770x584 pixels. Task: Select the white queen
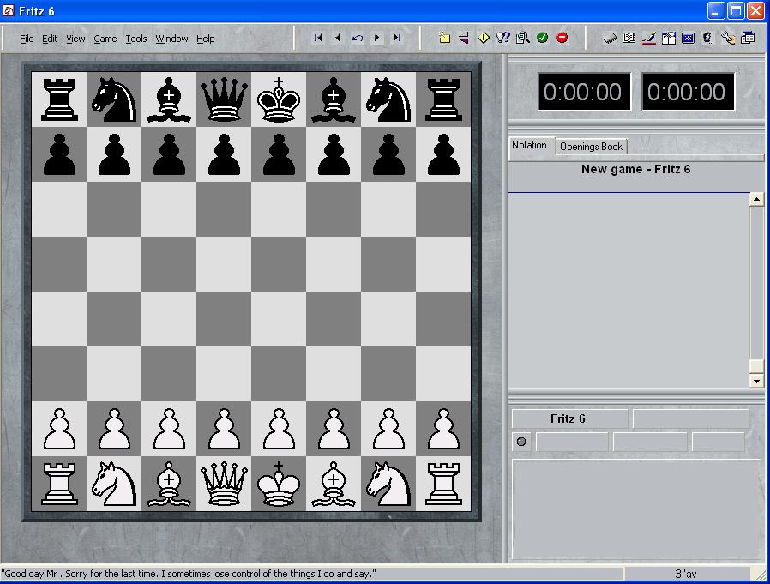tap(224, 484)
